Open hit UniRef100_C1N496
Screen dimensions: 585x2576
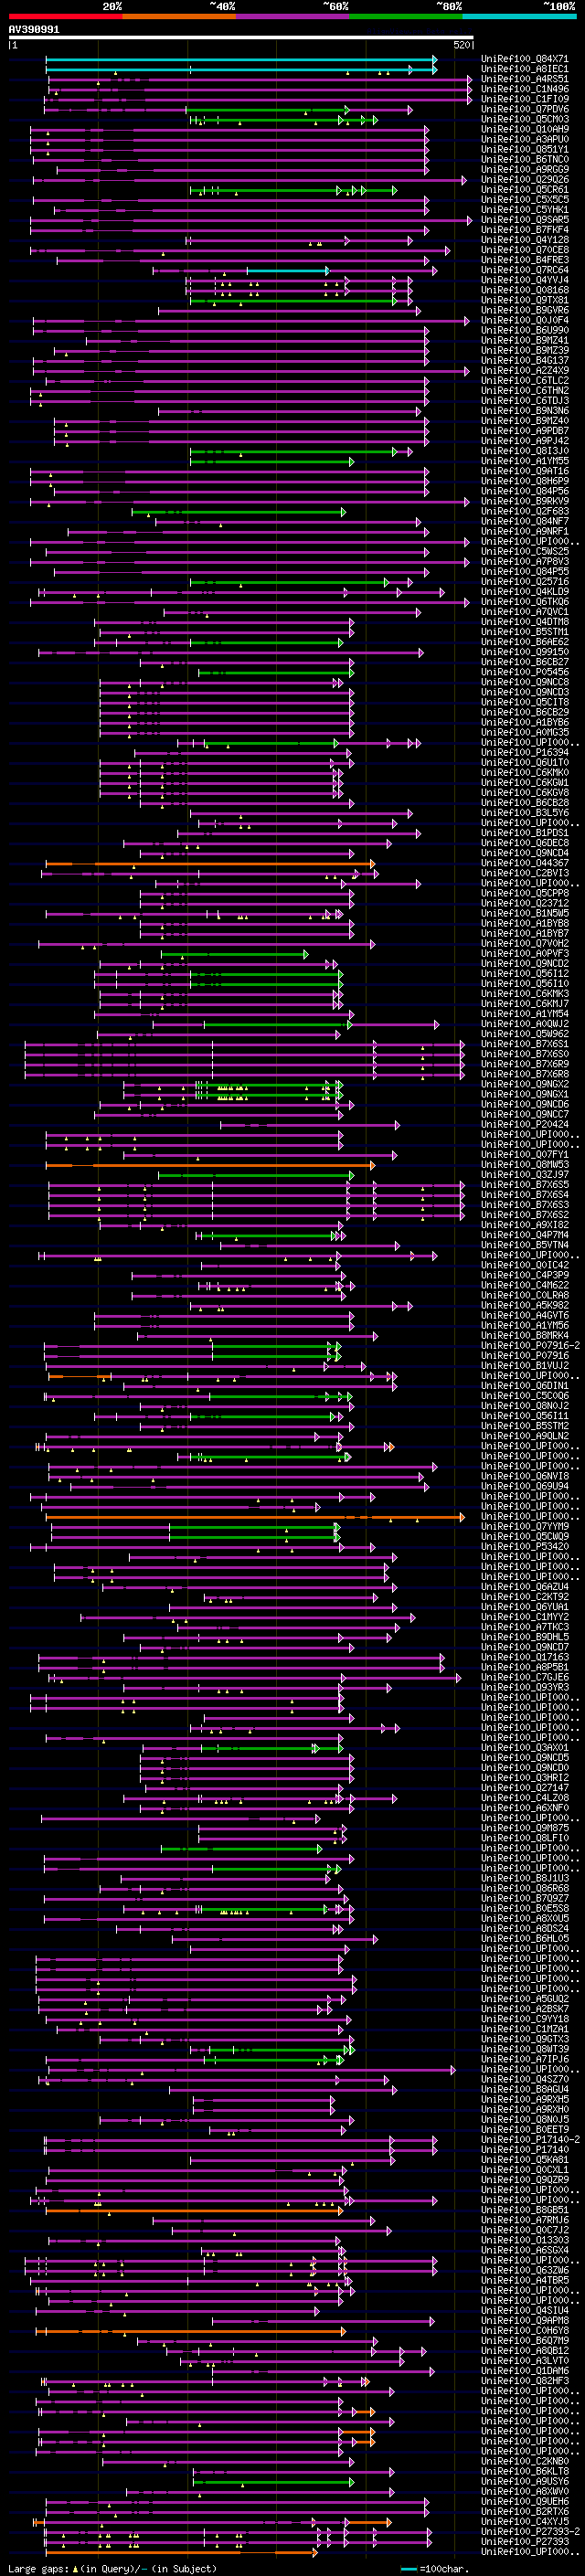tap(524, 89)
